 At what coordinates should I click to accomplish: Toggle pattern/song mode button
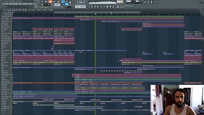42,5
